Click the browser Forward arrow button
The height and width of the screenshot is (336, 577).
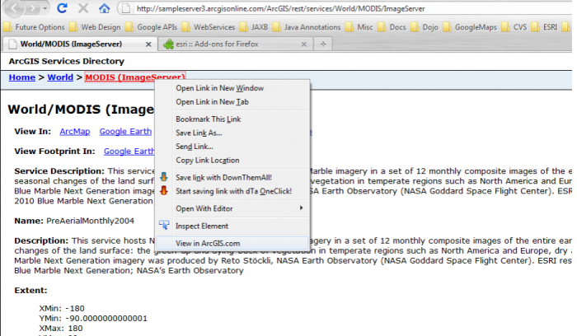coord(33,8)
